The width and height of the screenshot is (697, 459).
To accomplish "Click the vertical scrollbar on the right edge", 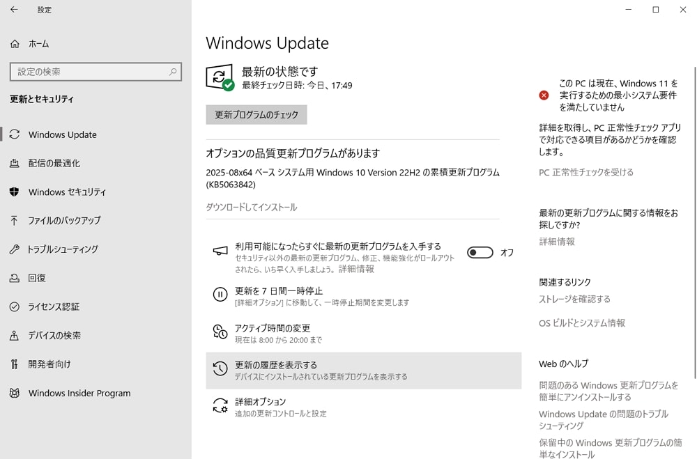I will pos(695,222).
